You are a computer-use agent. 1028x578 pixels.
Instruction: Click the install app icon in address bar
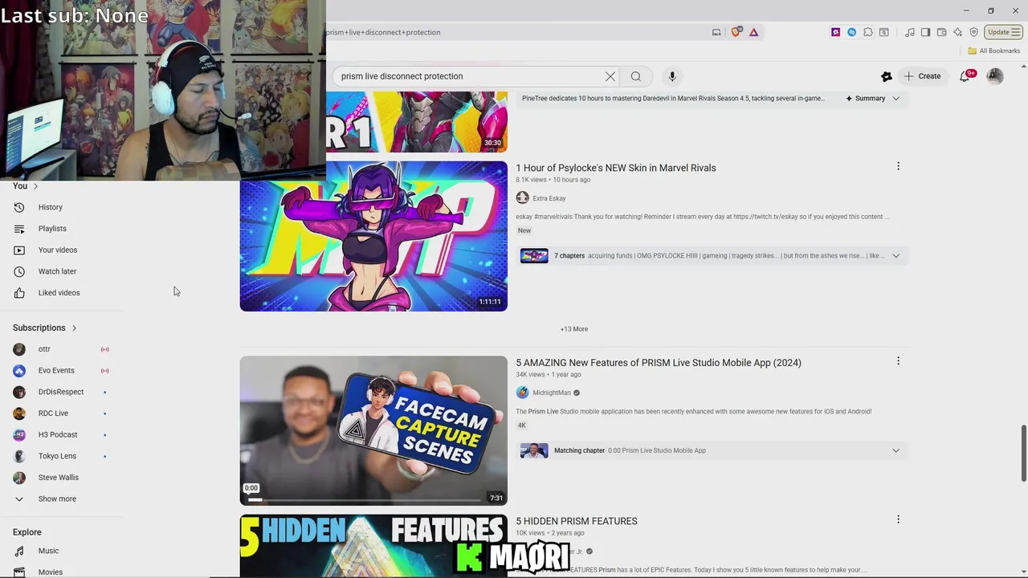click(x=716, y=32)
